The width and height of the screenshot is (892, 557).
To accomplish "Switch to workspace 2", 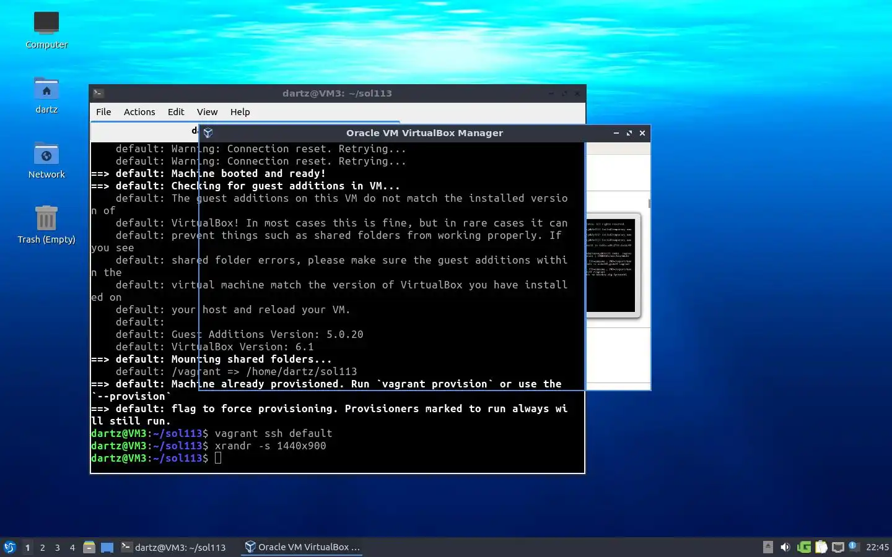I will click(x=42, y=548).
